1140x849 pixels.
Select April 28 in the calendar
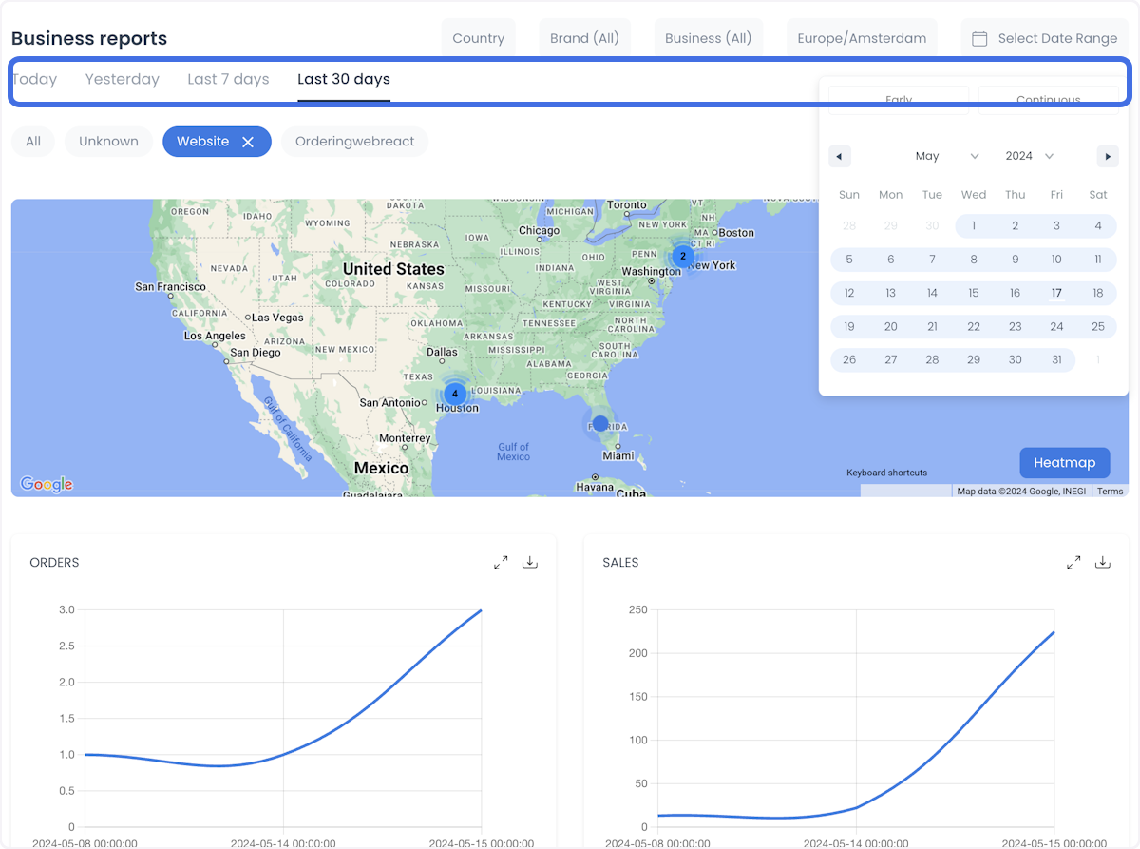(849, 226)
